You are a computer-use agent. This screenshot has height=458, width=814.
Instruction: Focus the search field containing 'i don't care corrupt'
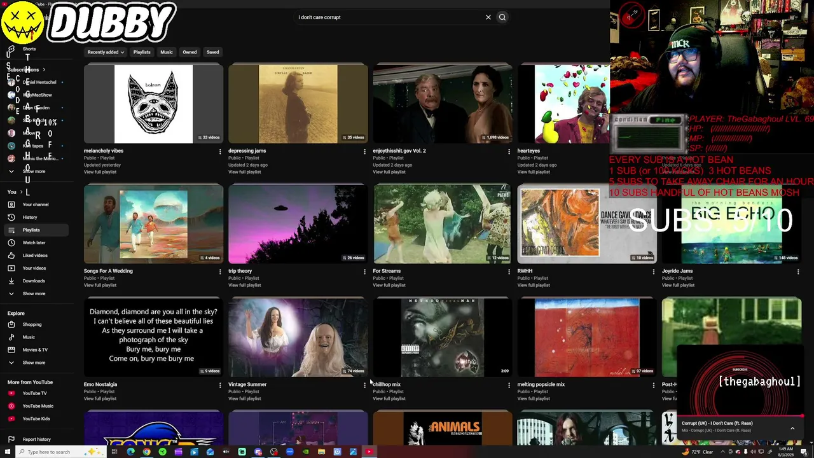click(388, 17)
